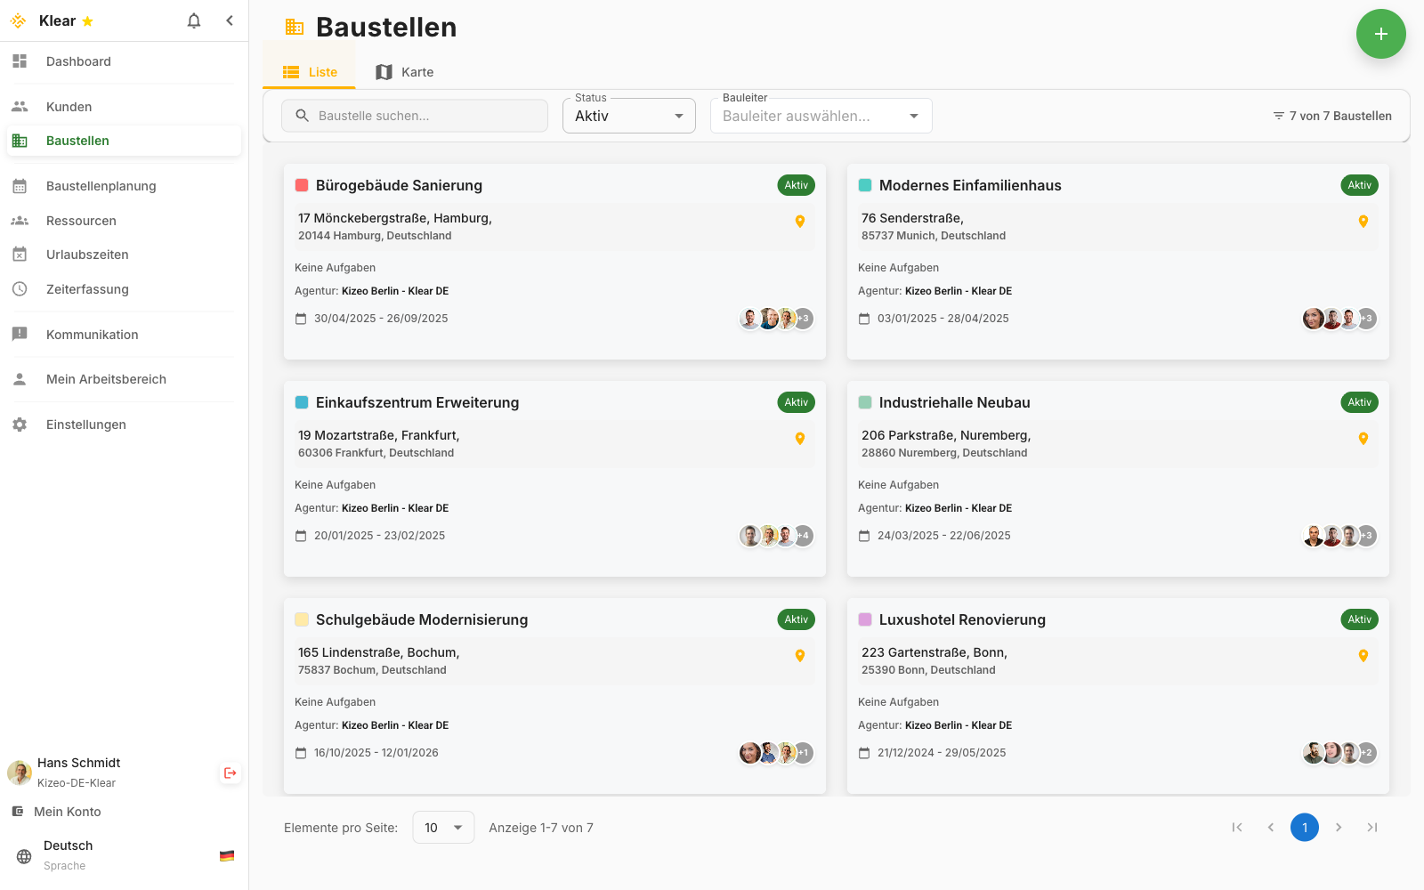
Task: Click the Baustelle suchen search field
Action: pos(414,115)
